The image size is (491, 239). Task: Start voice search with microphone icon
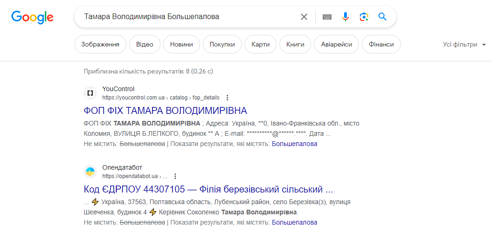coord(345,17)
